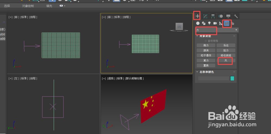Open [+] menu in the Left viewport
The height and width of the screenshot is (134, 271).
(11, 79)
